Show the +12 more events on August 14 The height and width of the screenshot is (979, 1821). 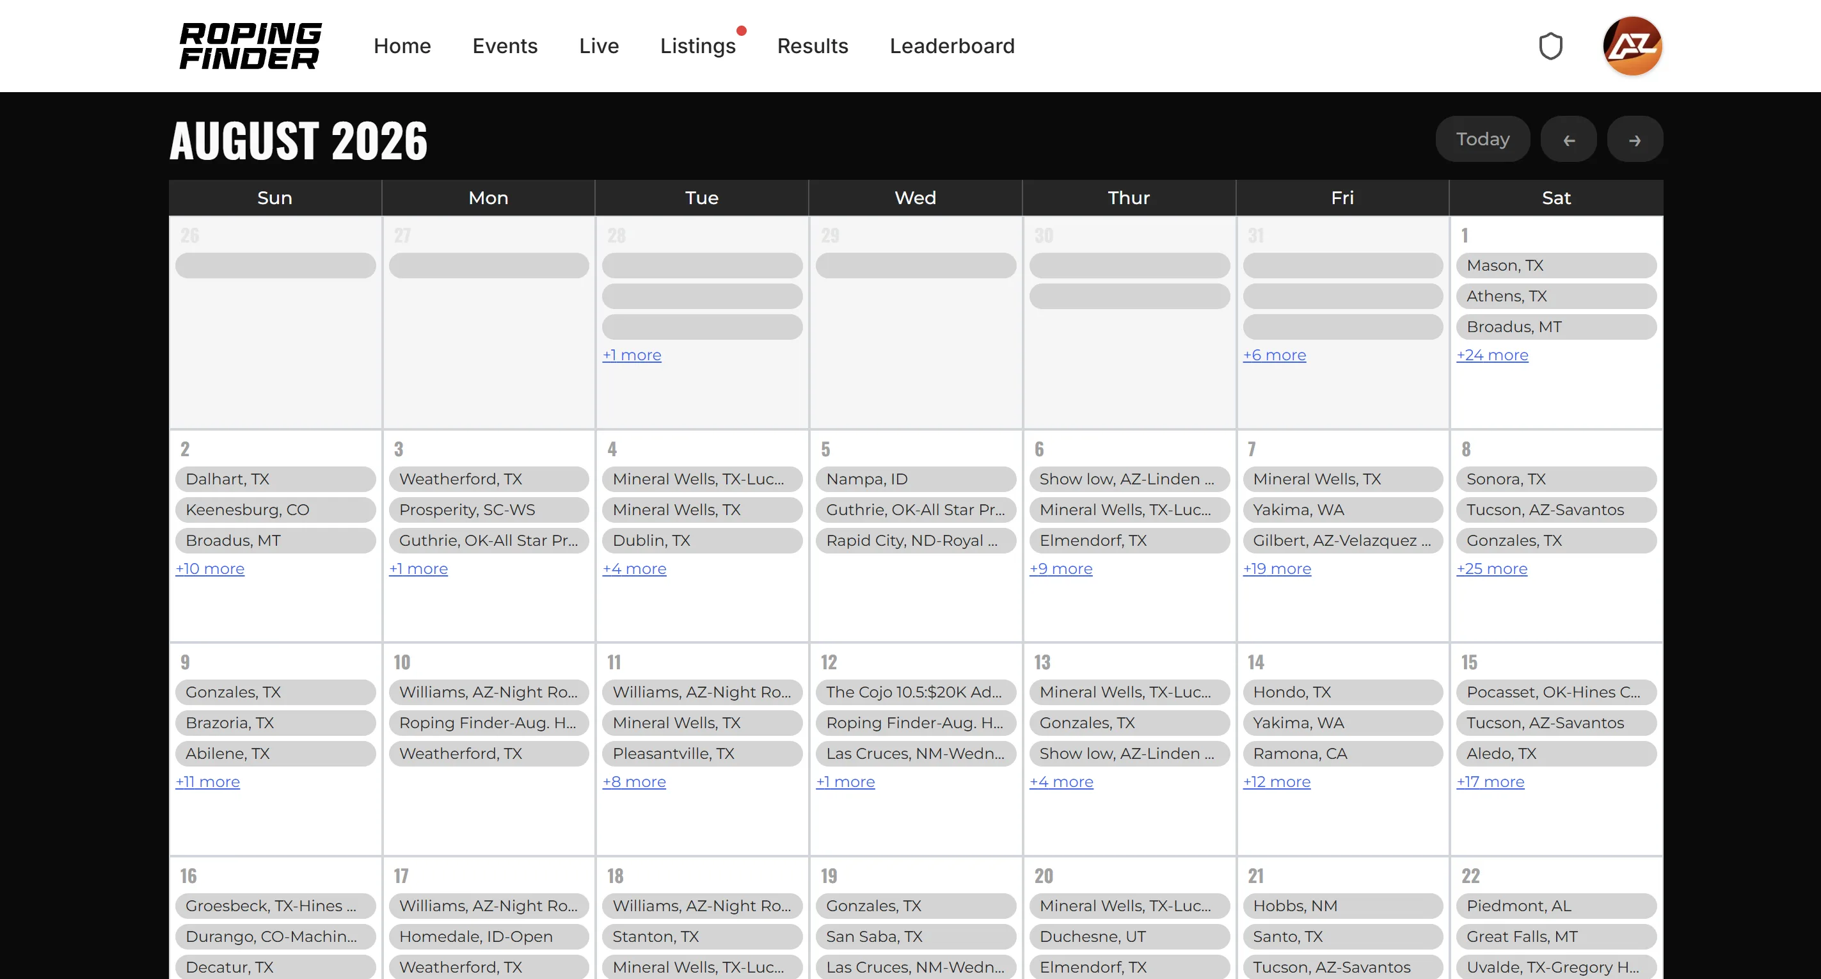[1276, 782]
